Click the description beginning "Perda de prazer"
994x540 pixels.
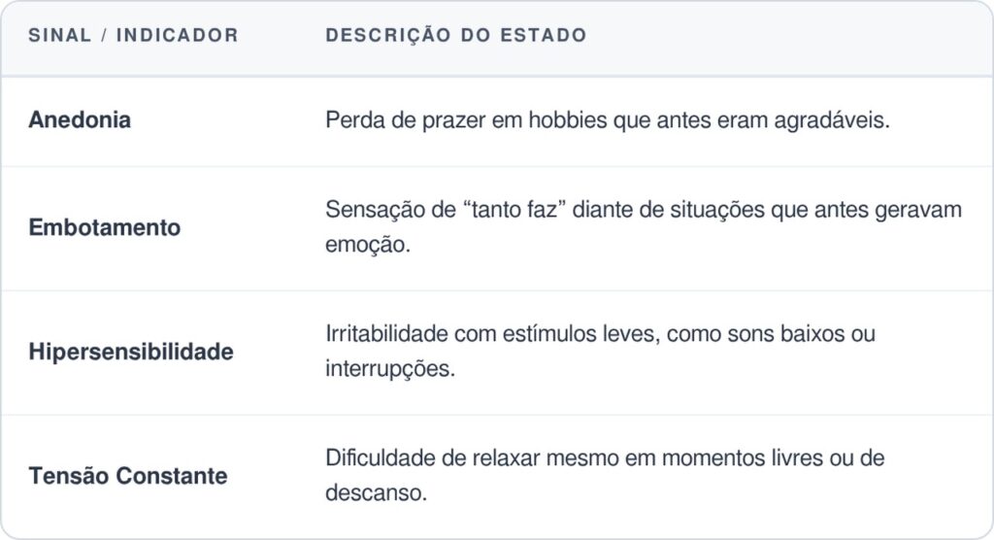click(x=607, y=120)
